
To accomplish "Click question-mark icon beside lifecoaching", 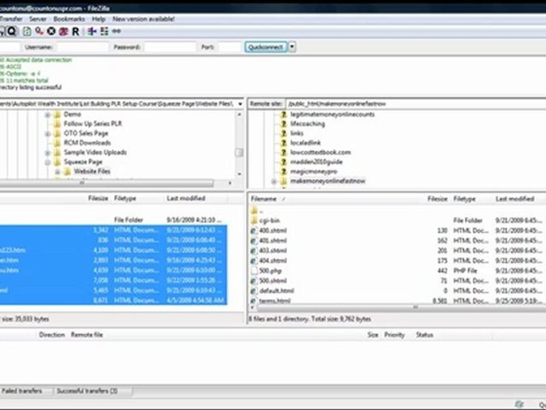I will [x=284, y=124].
